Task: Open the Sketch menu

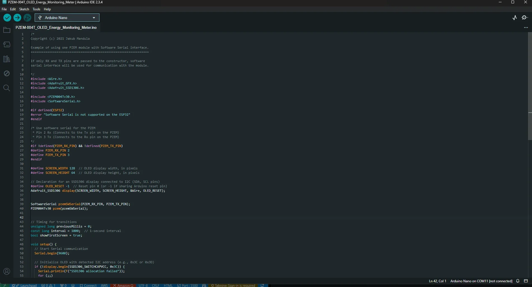Action: 24,9
